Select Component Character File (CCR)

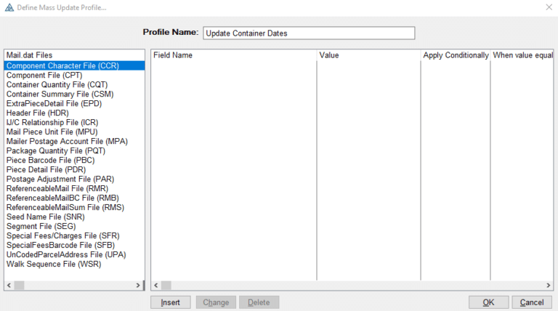coord(62,65)
